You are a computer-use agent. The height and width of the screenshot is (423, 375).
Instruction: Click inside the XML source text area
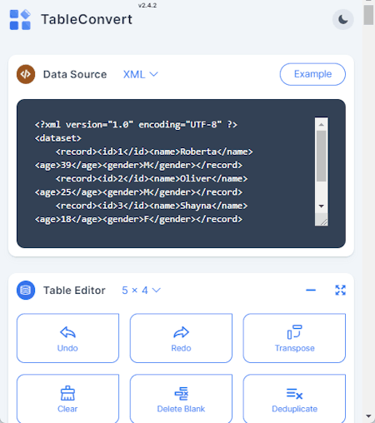[174, 172]
